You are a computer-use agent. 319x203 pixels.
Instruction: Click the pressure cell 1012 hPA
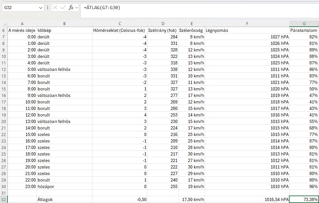tap(247, 160)
